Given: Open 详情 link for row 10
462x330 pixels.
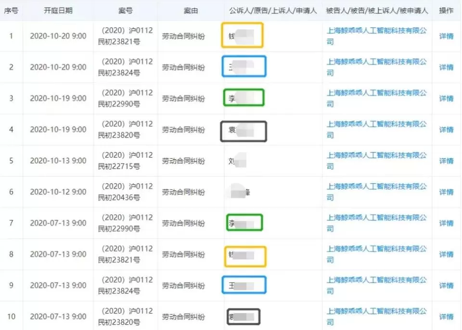Looking at the screenshot, I should [446, 317].
